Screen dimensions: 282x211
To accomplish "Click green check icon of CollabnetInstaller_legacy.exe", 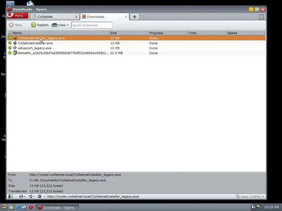I will click(10, 38).
